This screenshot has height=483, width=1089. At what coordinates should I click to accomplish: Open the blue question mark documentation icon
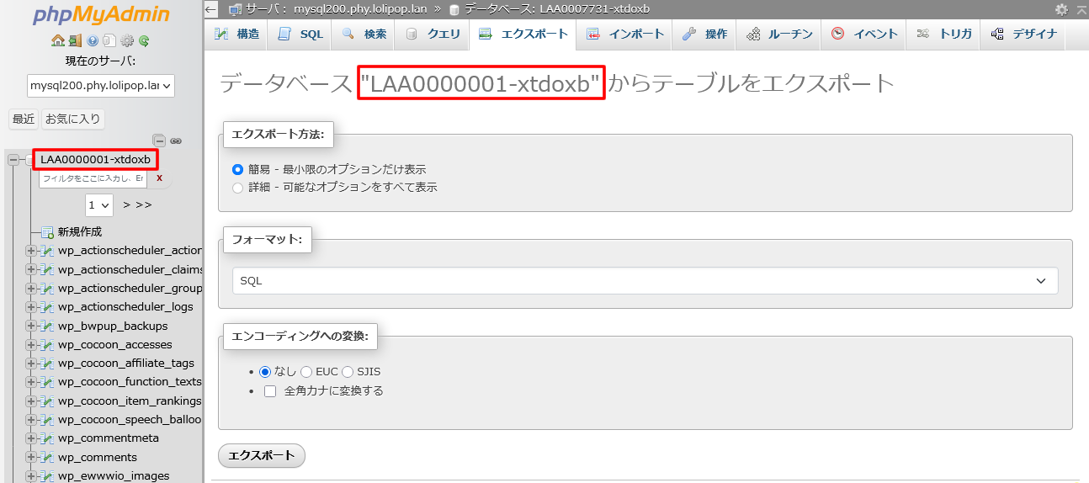point(93,40)
